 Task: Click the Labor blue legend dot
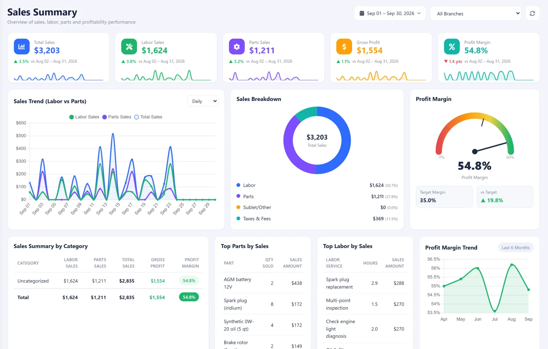(238, 185)
